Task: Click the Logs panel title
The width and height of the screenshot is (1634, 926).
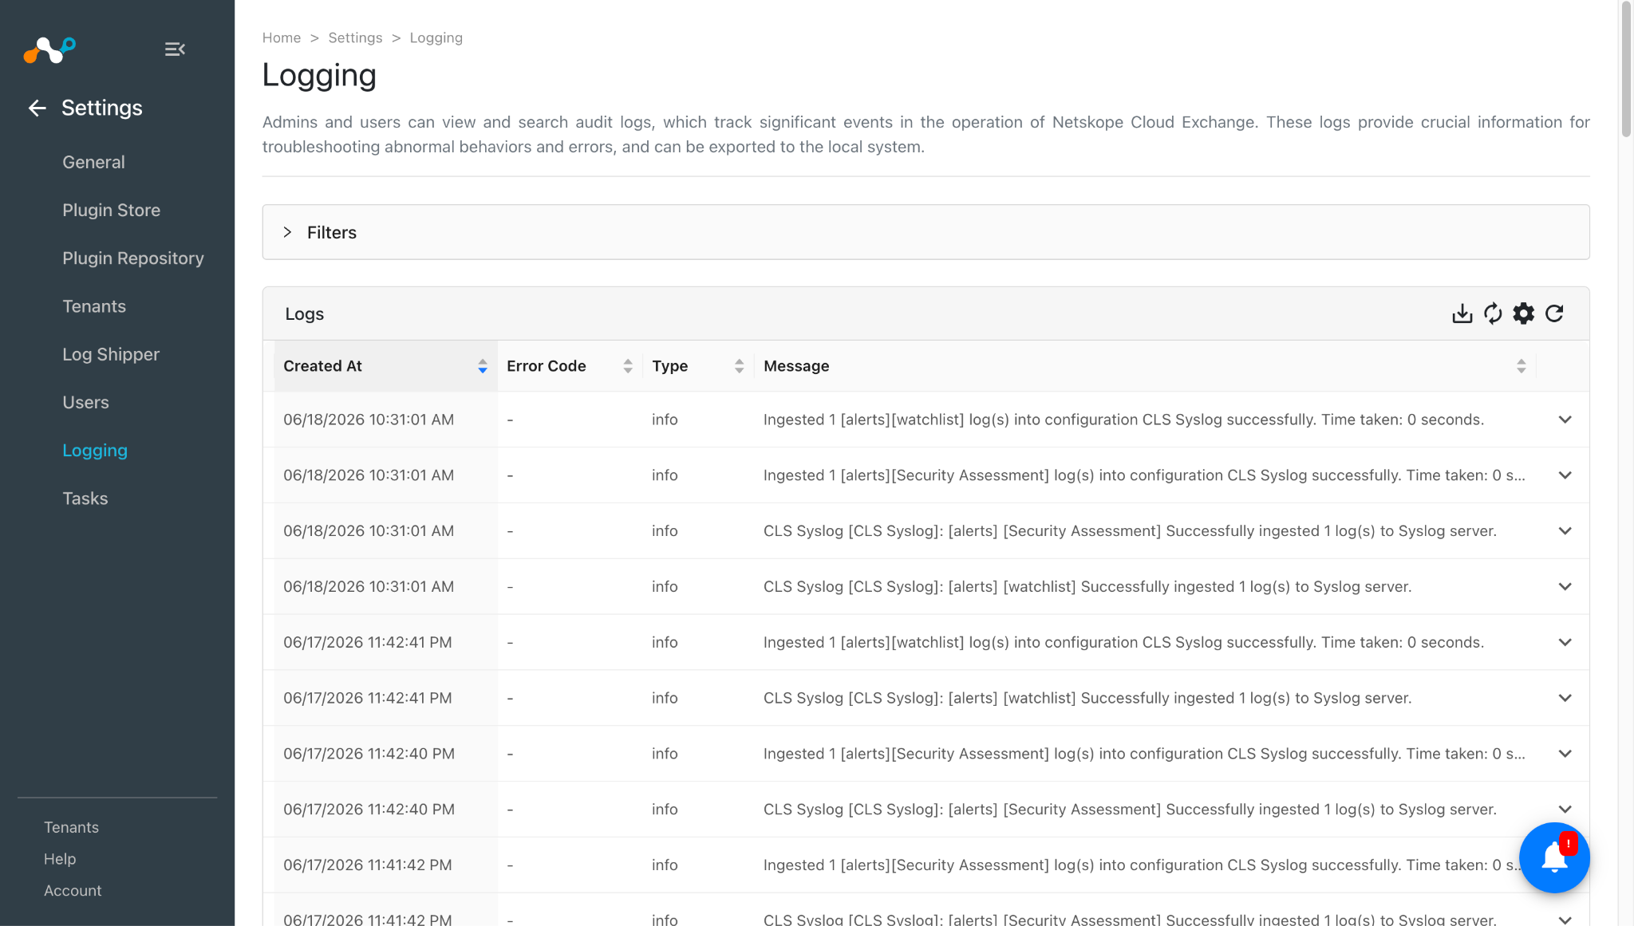Action: pyautogui.click(x=305, y=313)
